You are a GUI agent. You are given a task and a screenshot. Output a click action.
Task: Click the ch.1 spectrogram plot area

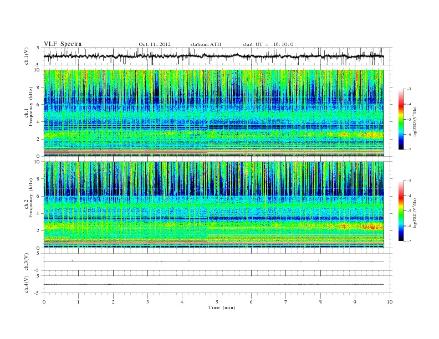point(213,113)
